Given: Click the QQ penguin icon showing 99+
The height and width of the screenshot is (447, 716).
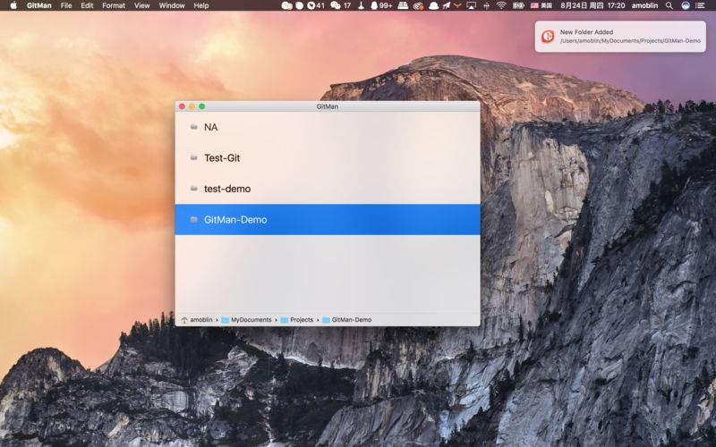Looking at the screenshot, I should coord(381,5).
